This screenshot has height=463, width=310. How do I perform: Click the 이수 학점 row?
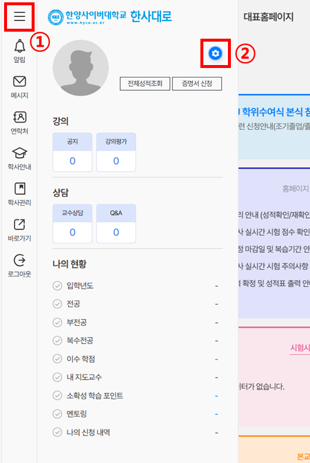click(x=135, y=359)
